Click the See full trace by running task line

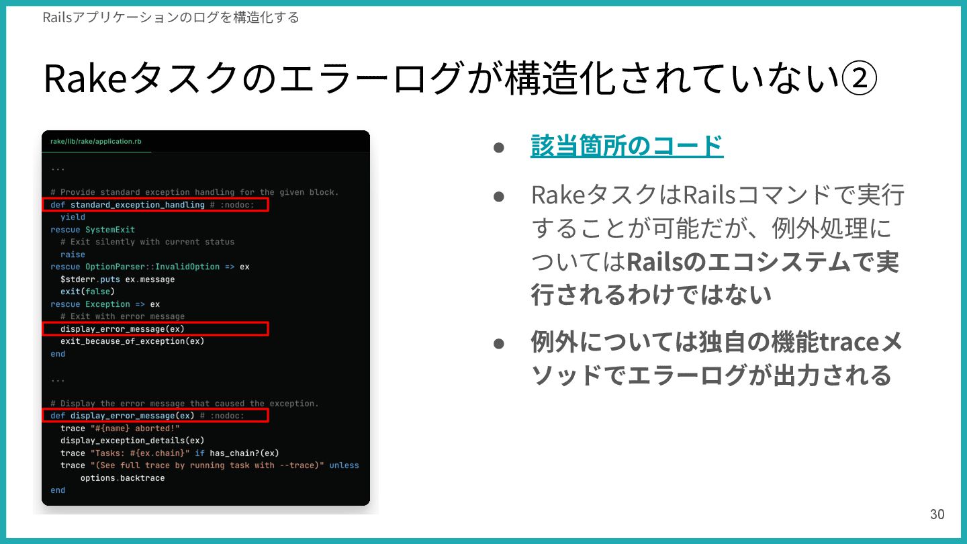point(210,465)
